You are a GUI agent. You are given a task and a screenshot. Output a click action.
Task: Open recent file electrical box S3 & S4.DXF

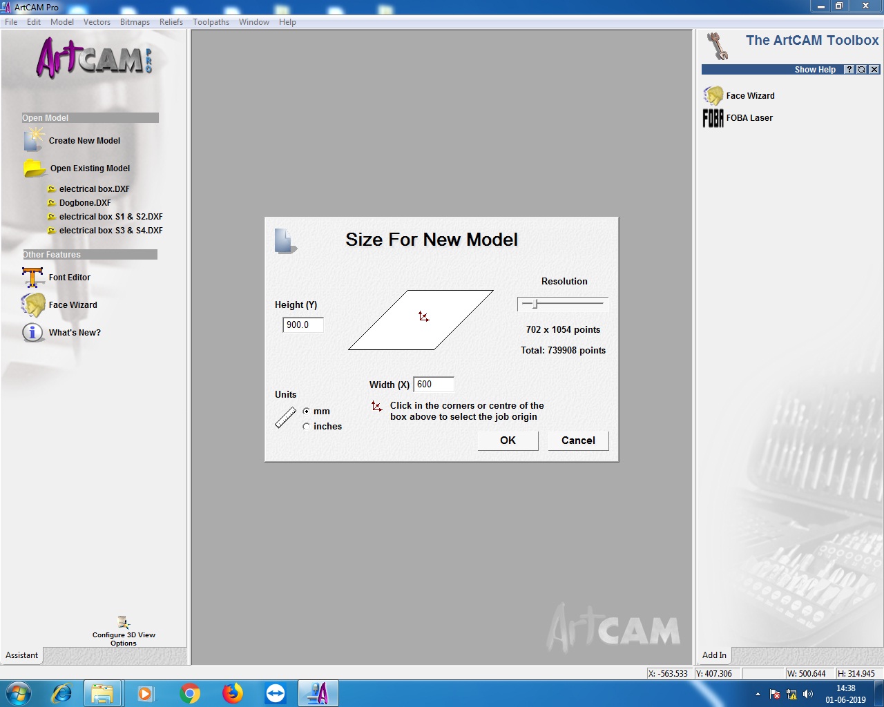point(110,231)
